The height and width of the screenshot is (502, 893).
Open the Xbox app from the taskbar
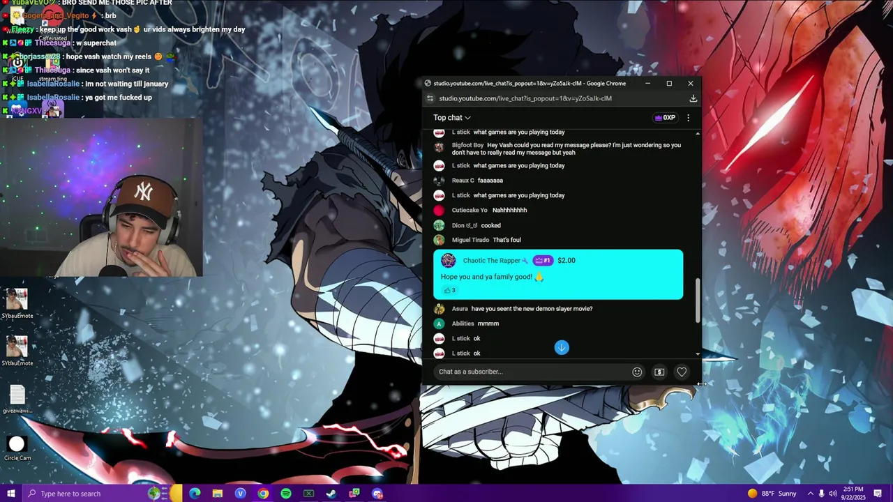pos(309,494)
